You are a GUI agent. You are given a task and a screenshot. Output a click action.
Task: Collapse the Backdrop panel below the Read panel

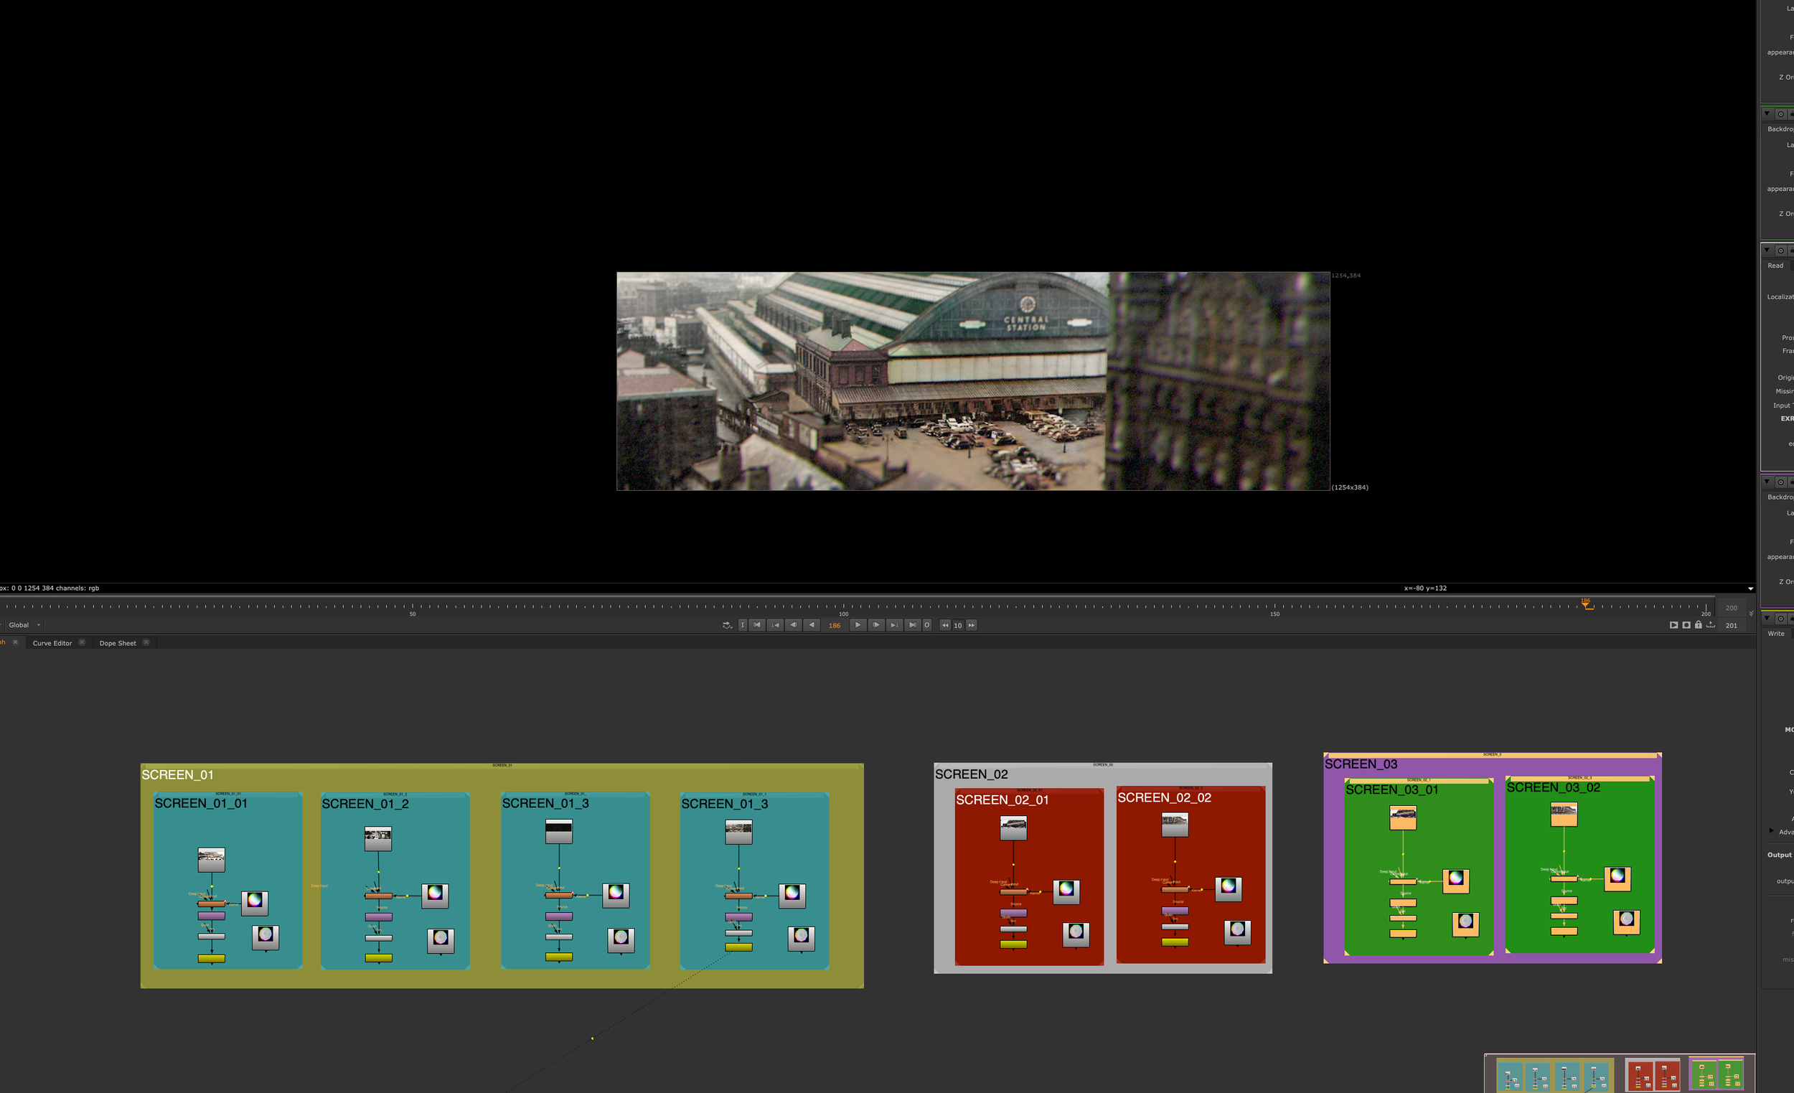pyautogui.click(x=1767, y=482)
